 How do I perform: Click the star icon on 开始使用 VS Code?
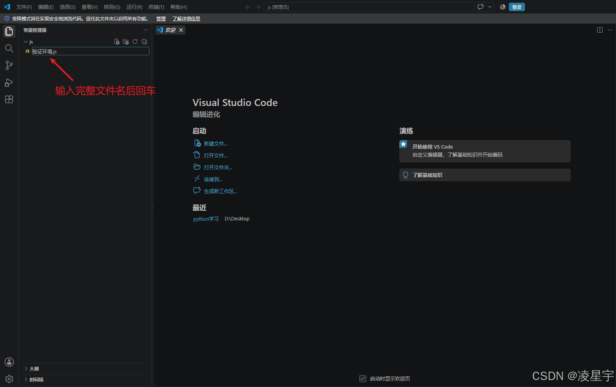click(403, 144)
